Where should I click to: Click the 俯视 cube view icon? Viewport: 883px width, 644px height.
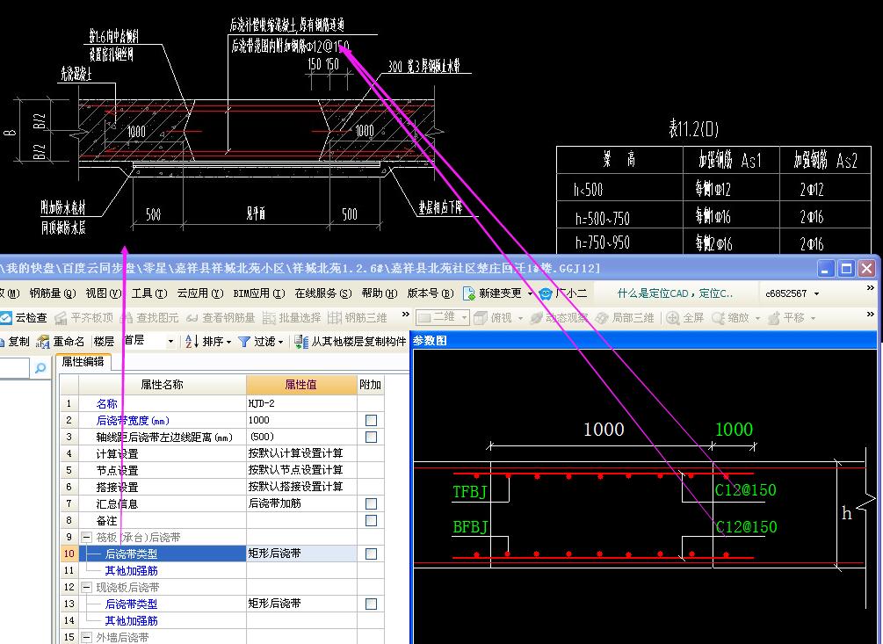pyautogui.click(x=481, y=318)
